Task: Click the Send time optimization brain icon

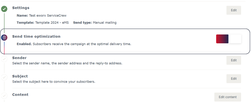Action: tap(4, 38)
